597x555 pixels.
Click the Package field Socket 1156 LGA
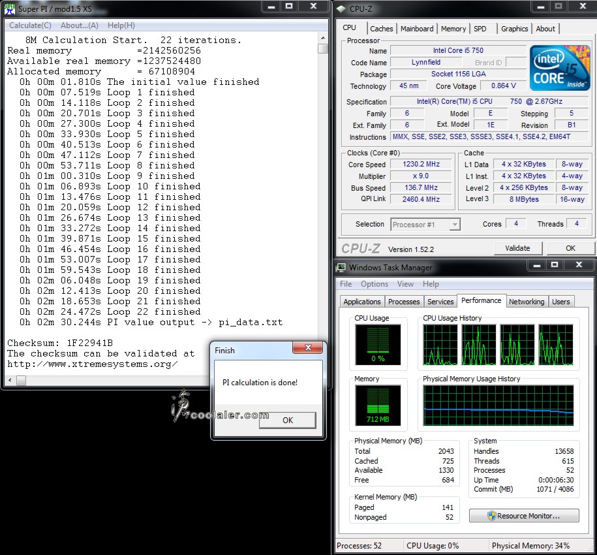pyautogui.click(x=458, y=74)
